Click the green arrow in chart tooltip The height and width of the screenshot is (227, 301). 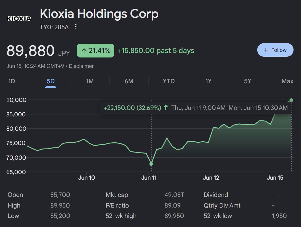(166, 107)
